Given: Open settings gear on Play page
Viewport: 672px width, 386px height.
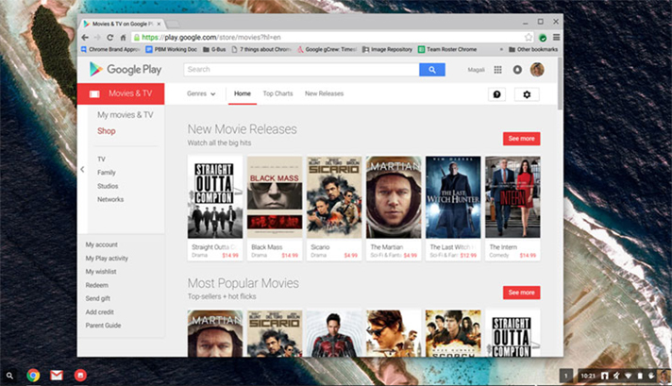Looking at the screenshot, I should point(527,94).
